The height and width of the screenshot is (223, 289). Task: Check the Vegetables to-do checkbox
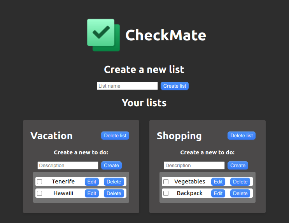click(x=166, y=182)
